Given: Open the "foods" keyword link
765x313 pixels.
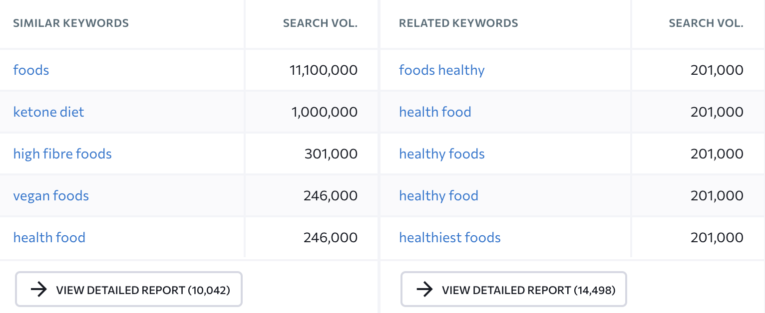Looking at the screenshot, I should point(31,70).
